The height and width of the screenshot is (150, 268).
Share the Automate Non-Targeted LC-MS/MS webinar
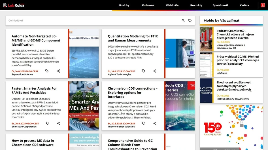58,71
